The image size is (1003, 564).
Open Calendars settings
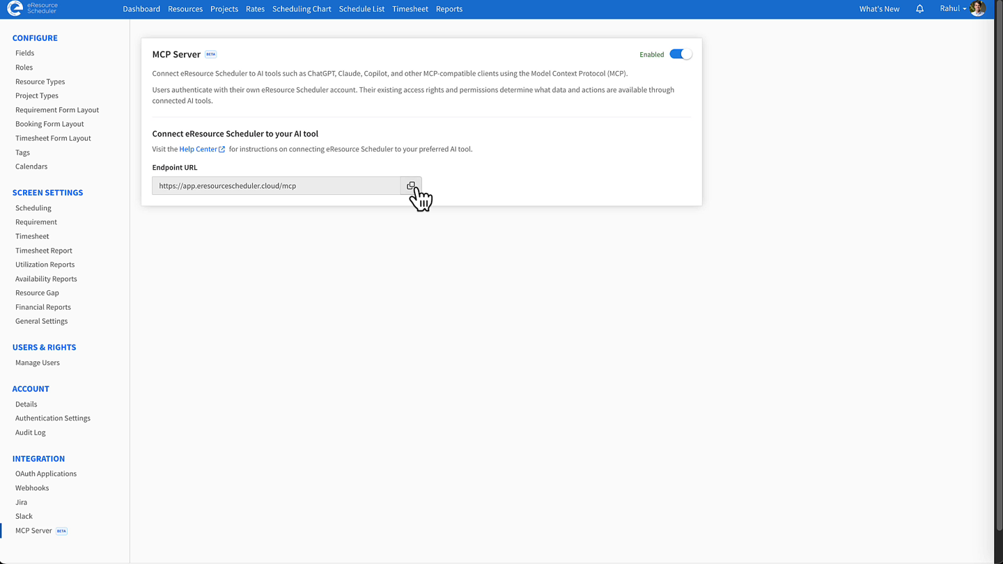[31, 166]
